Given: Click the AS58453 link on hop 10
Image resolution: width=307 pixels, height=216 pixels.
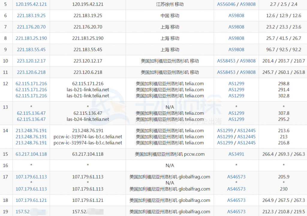Looking at the screenshot, I should point(226,61).
